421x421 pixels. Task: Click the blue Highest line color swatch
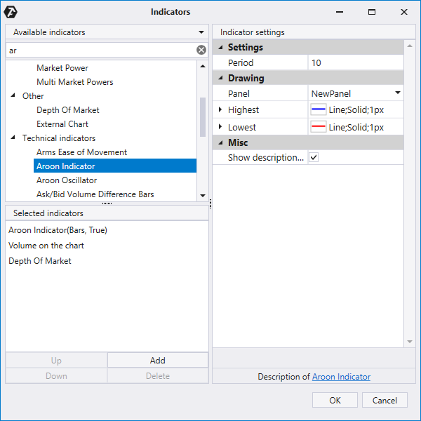318,109
